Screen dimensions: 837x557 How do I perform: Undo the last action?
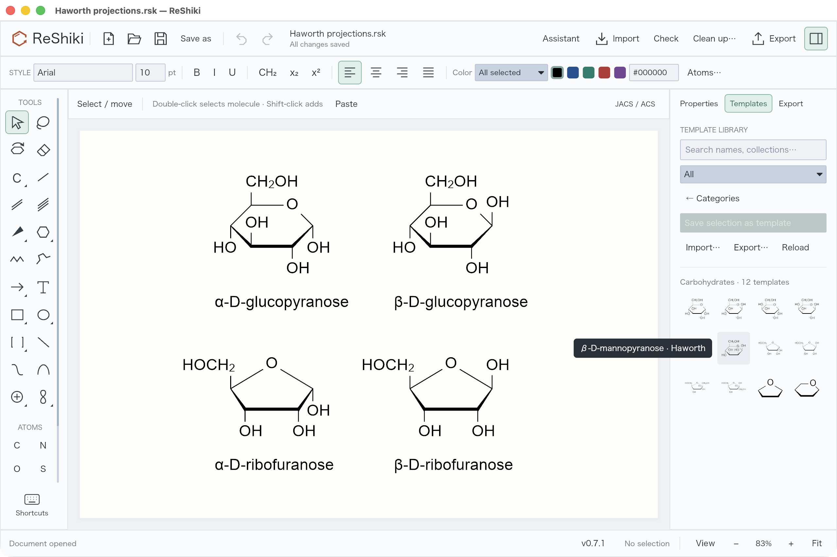tap(241, 38)
